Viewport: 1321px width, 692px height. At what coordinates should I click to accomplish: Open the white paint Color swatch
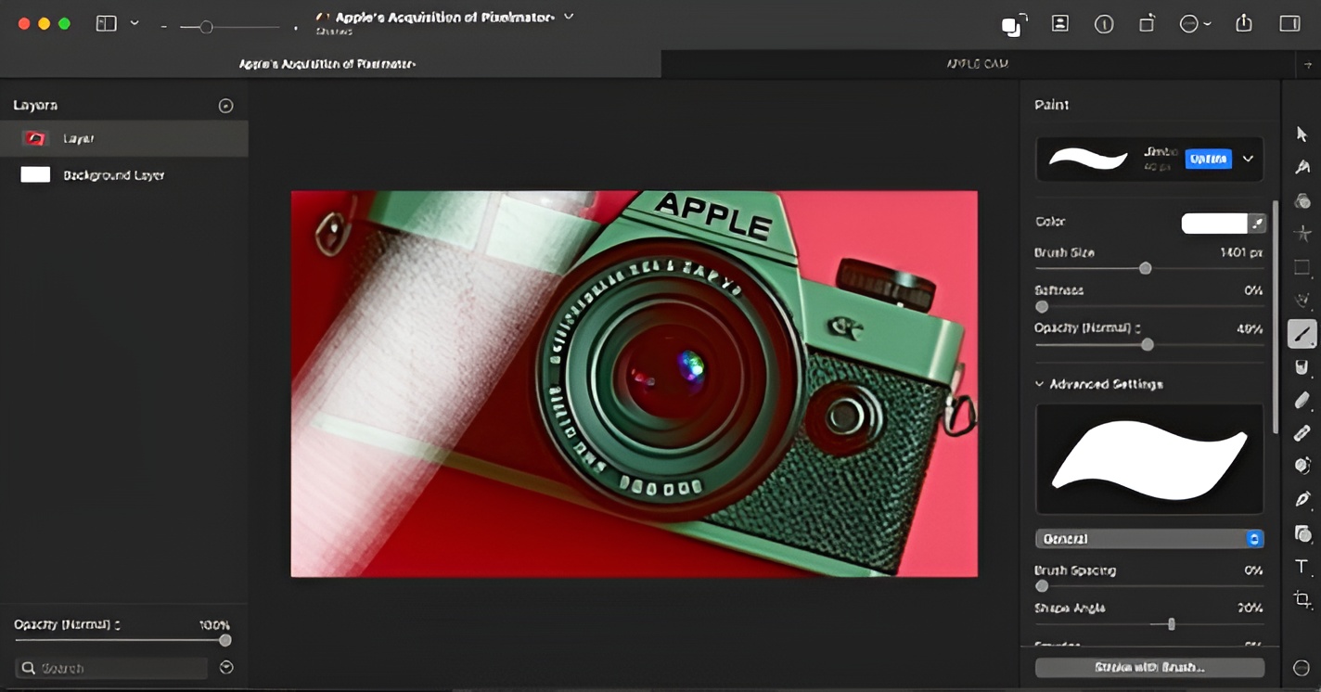1213,223
